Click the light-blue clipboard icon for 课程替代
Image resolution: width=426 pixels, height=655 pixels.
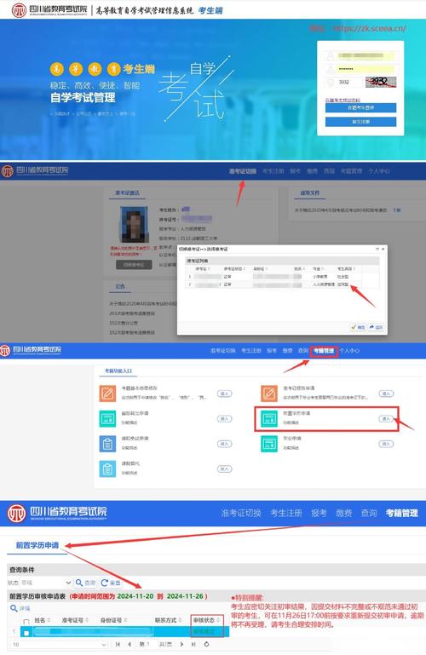click(107, 468)
